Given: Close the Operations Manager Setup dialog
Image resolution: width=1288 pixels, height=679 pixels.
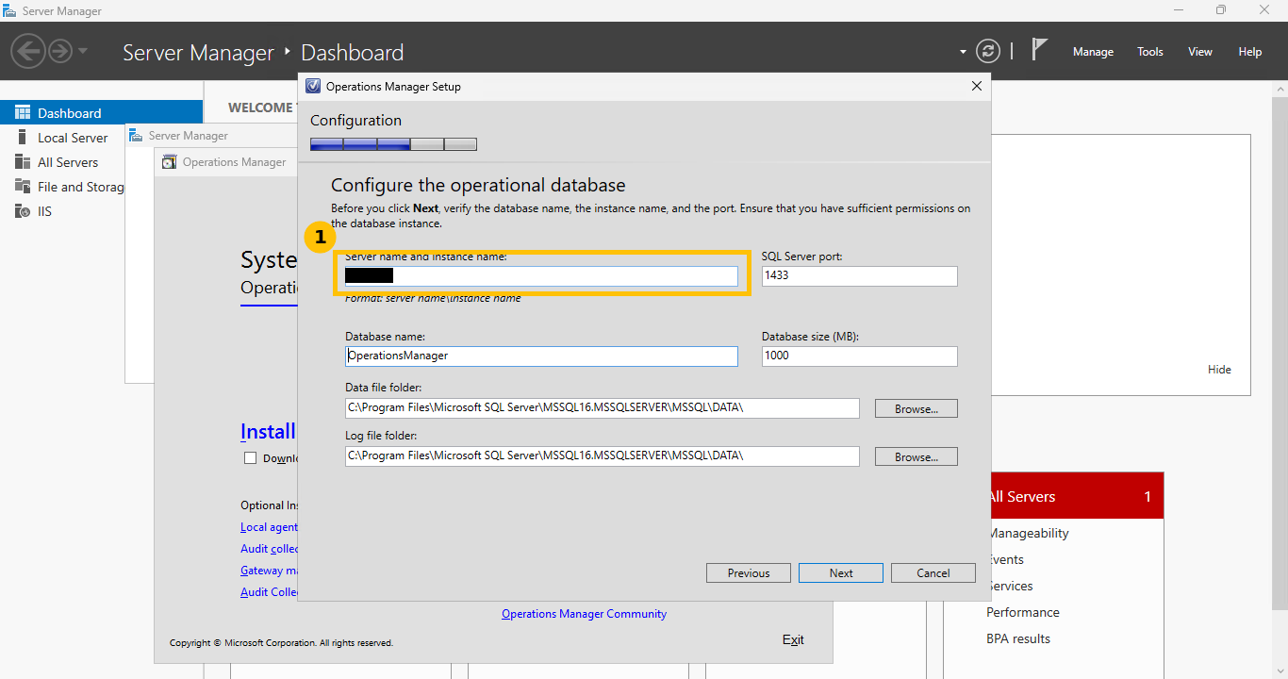Looking at the screenshot, I should point(976,86).
